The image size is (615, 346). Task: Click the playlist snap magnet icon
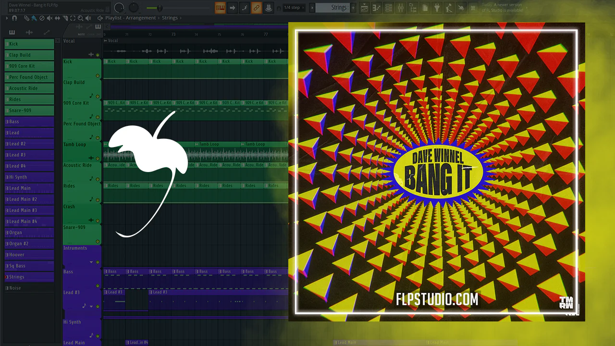tap(14, 18)
